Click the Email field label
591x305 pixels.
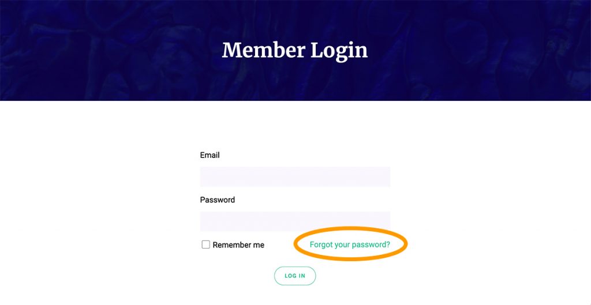pos(210,155)
